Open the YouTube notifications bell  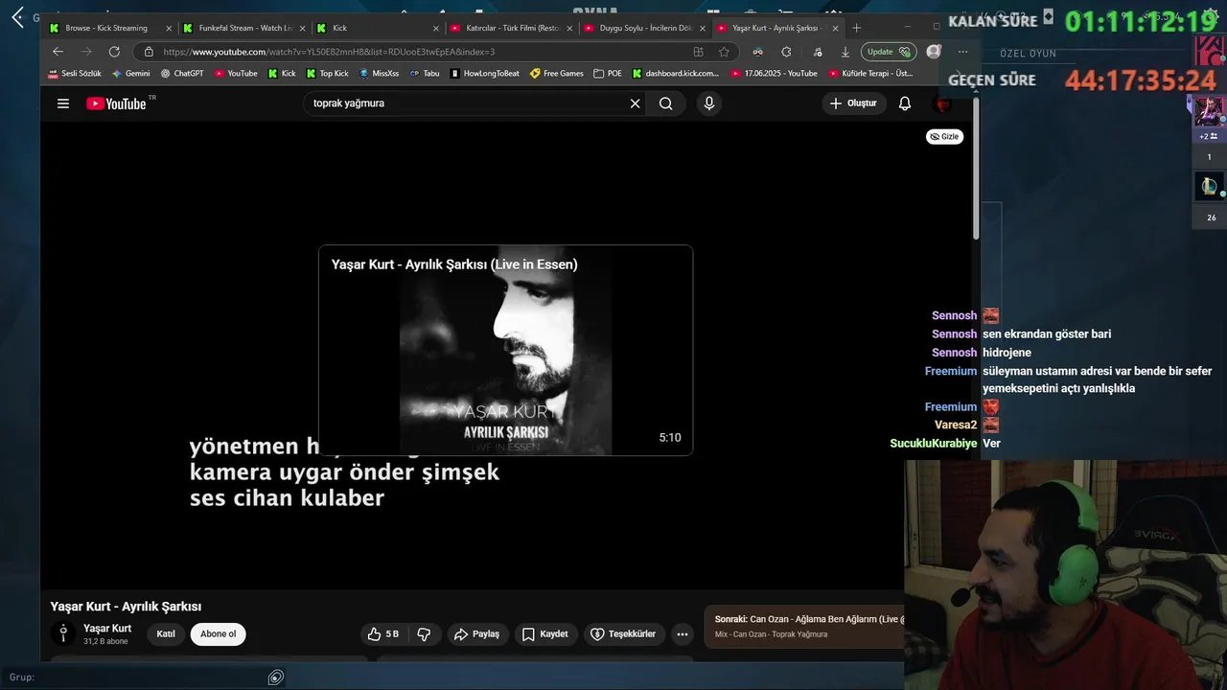tap(905, 103)
